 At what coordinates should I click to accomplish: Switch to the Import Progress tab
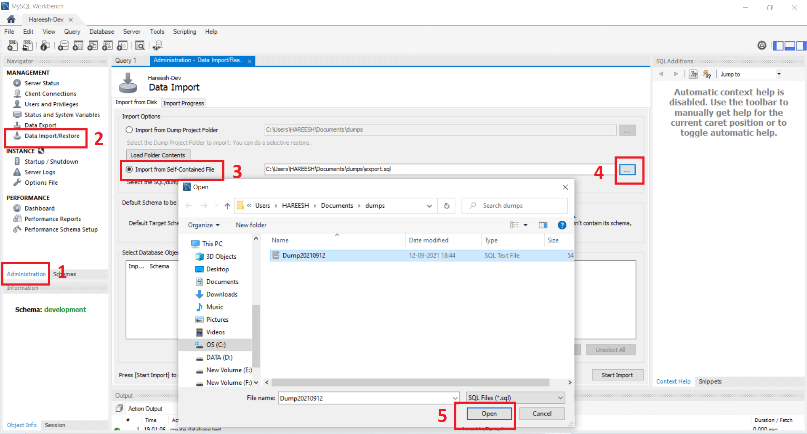[x=184, y=103]
